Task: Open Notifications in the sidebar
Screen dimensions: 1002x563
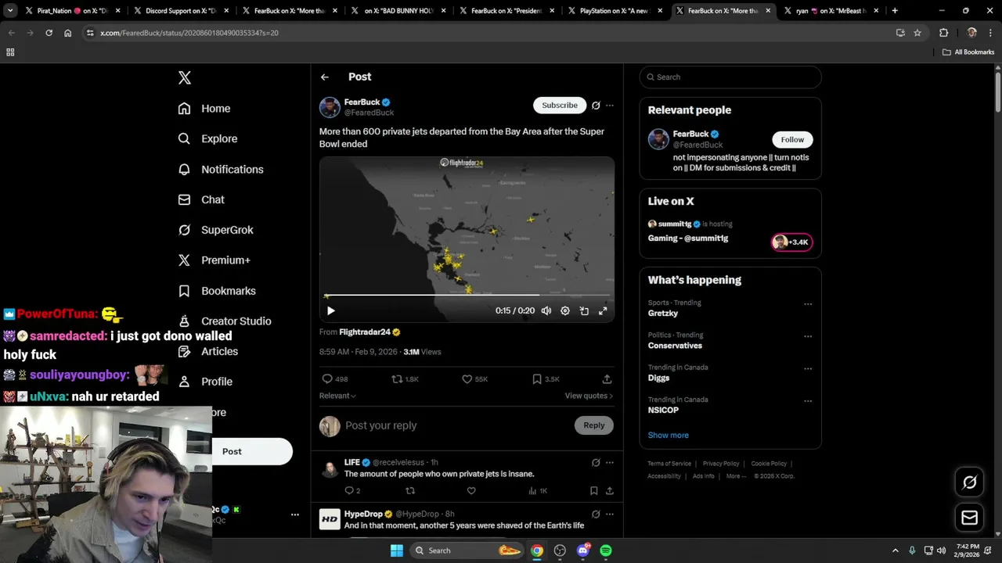Action: click(x=221, y=169)
